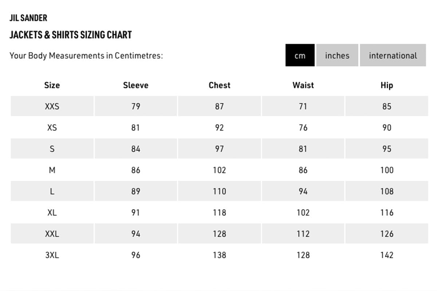Select the M size row label
437x291 pixels.
pos(52,170)
